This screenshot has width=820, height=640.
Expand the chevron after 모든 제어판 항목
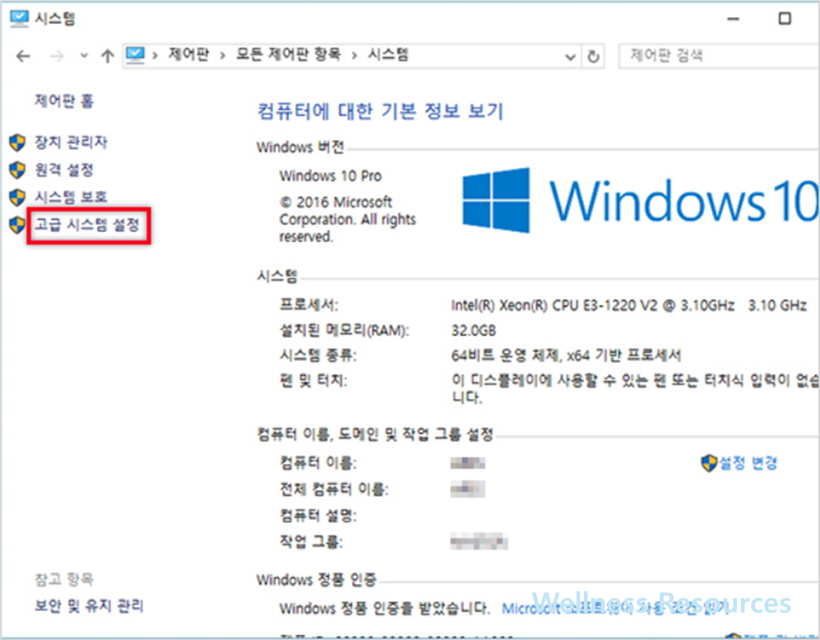point(354,55)
